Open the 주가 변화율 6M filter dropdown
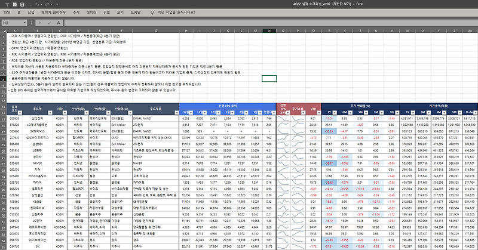 pos(350,113)
